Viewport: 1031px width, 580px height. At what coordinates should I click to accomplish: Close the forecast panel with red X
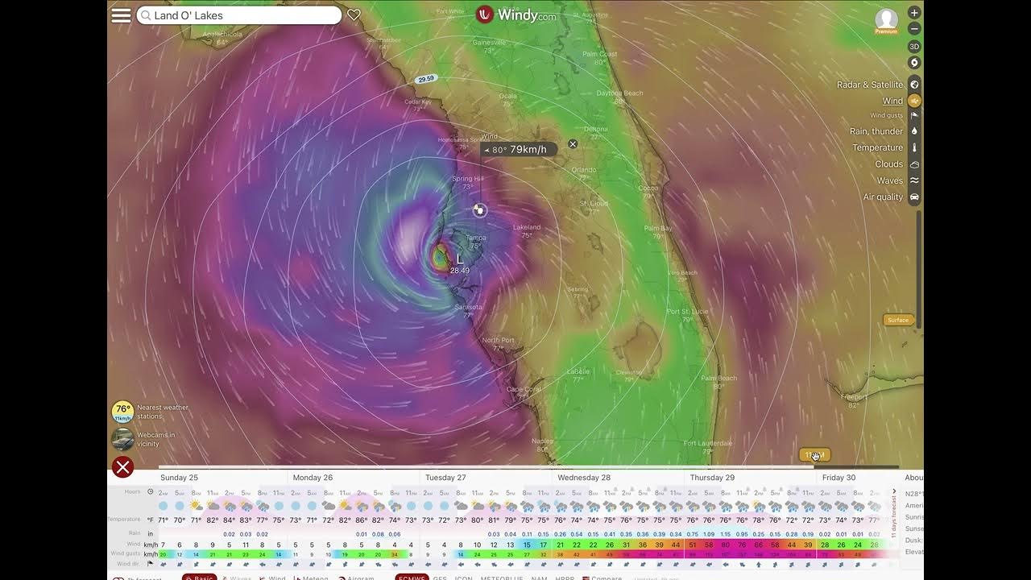click(x=122, y=467)
